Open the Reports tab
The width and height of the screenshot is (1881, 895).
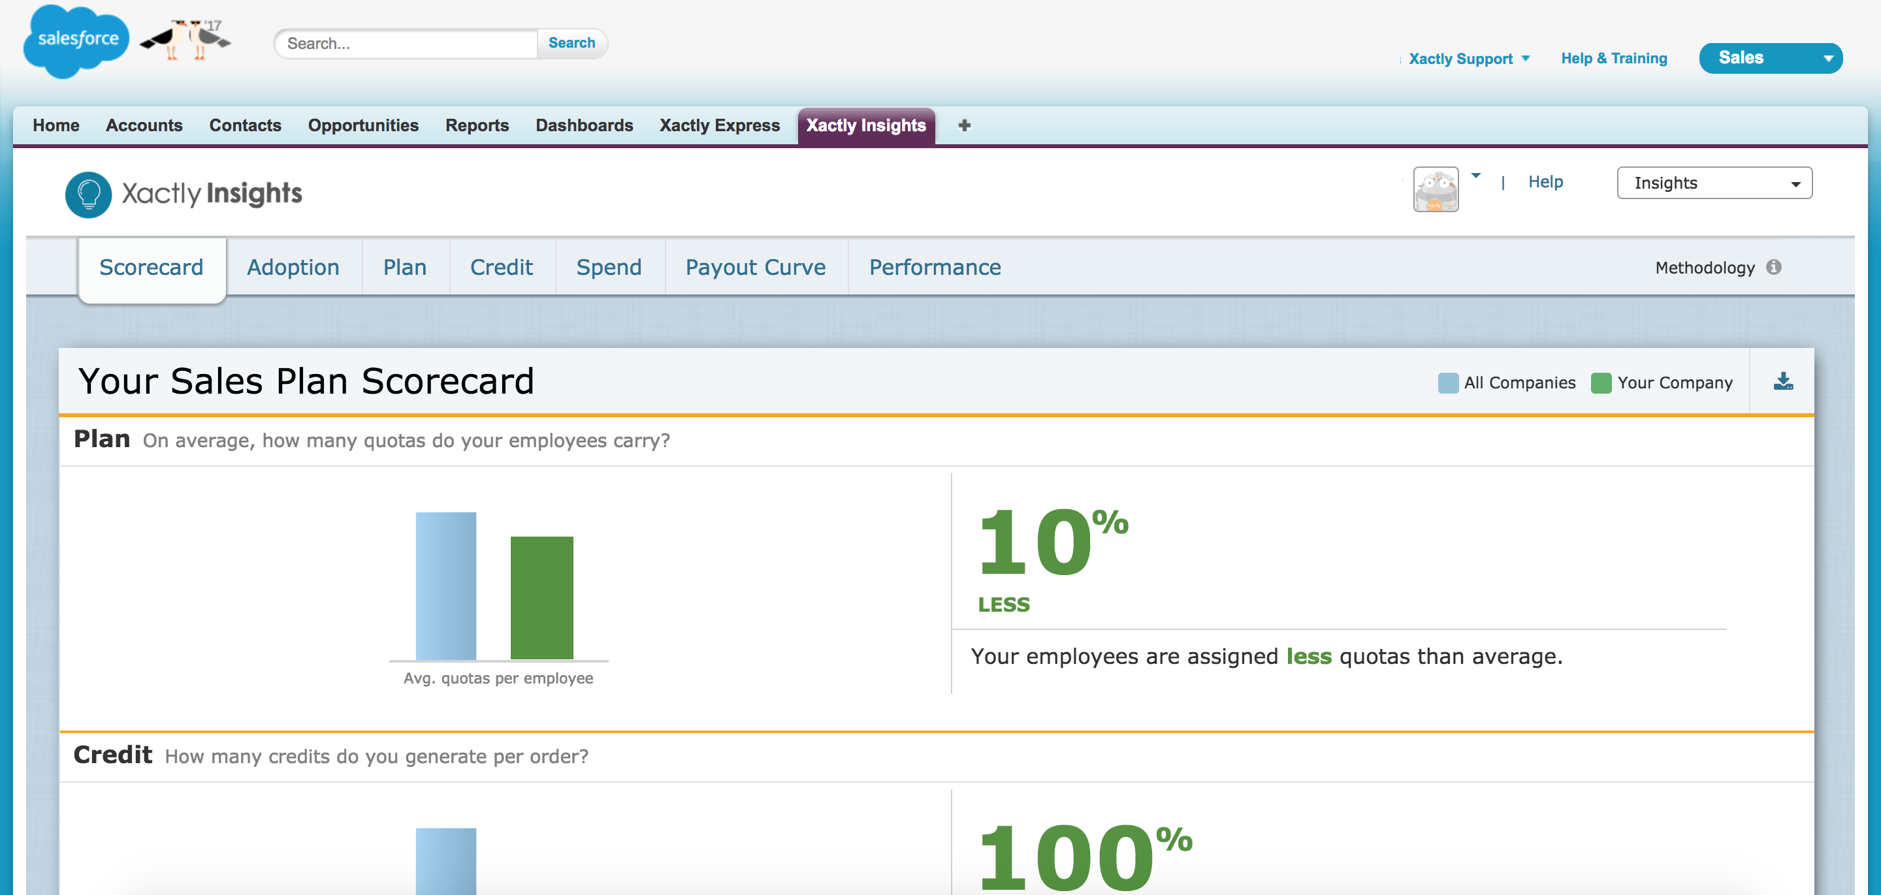pos(477,125)
